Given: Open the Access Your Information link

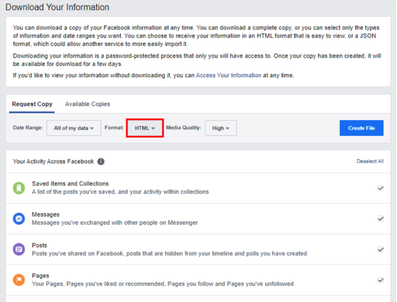Looking at the screenshot, I should pyautogui.click(x=228, y=75).
